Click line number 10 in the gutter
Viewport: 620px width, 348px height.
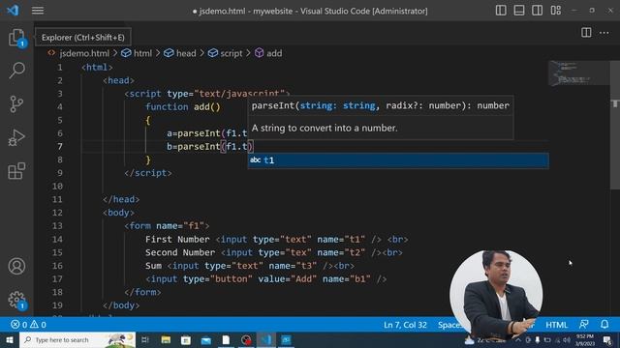(x=57, y=187)
